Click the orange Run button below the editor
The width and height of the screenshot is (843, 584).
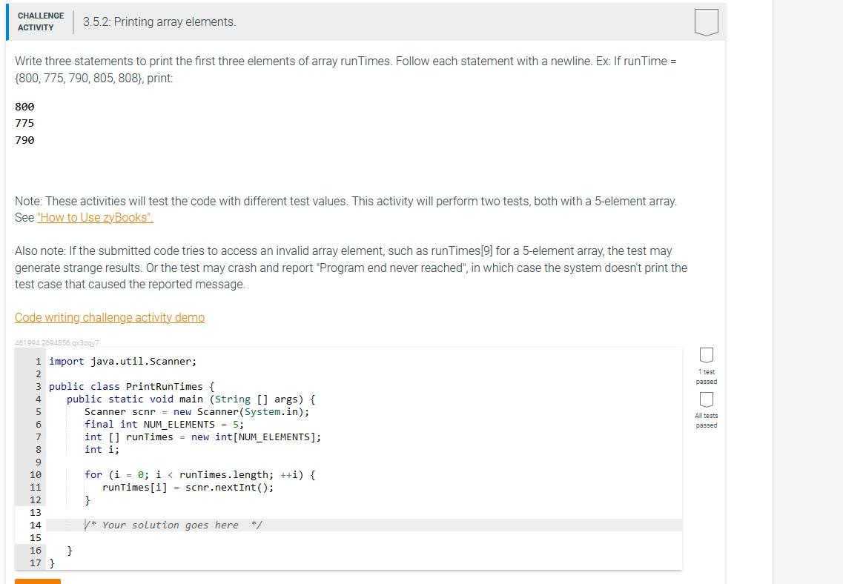(x=37, y=582)
